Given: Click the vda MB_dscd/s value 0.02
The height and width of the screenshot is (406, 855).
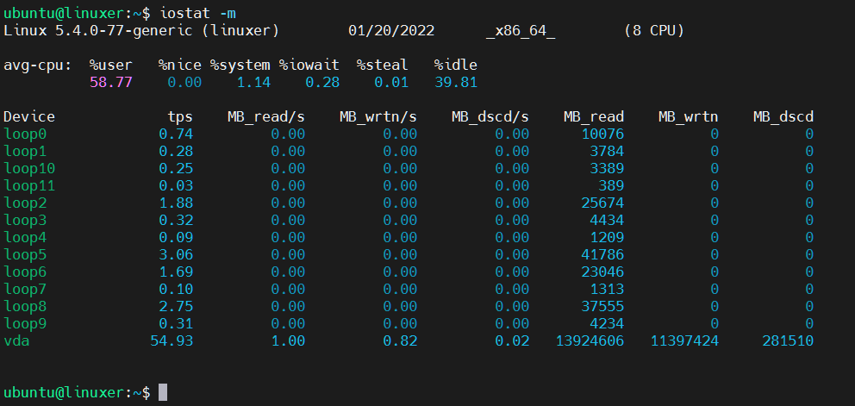Looking at the screenshot, I should coord(512,341).
